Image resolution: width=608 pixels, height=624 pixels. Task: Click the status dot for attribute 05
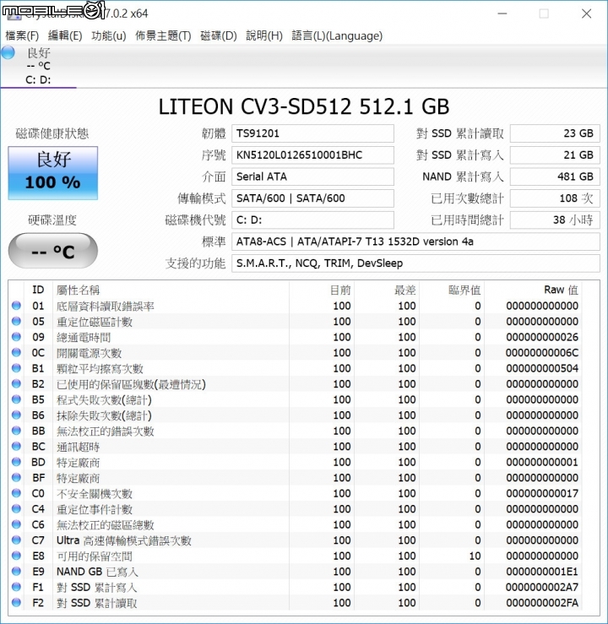pos(16,321)
